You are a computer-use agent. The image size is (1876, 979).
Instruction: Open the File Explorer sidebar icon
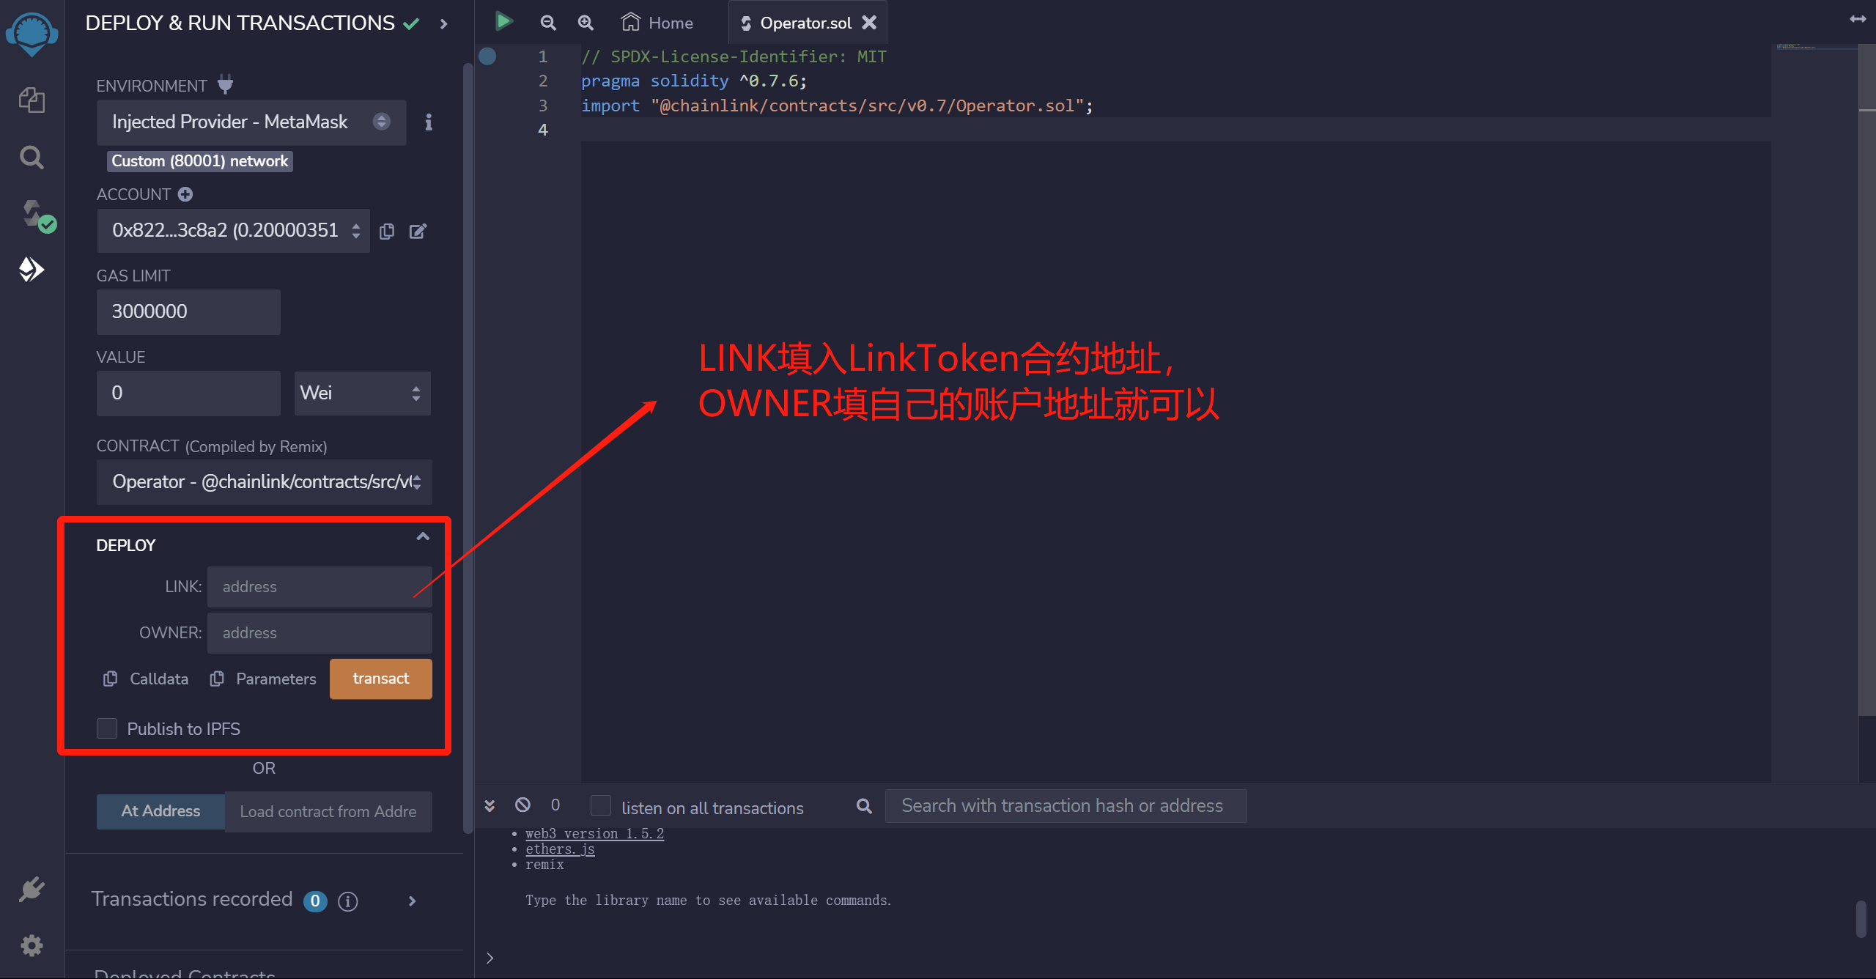[32, 100]
